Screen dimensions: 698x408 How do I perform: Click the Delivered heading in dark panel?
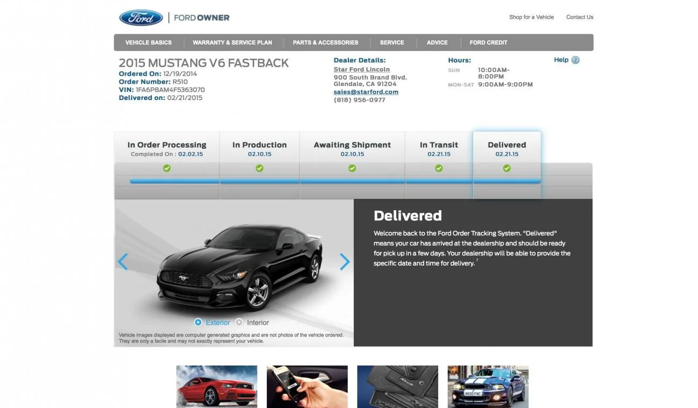[408, 216]
